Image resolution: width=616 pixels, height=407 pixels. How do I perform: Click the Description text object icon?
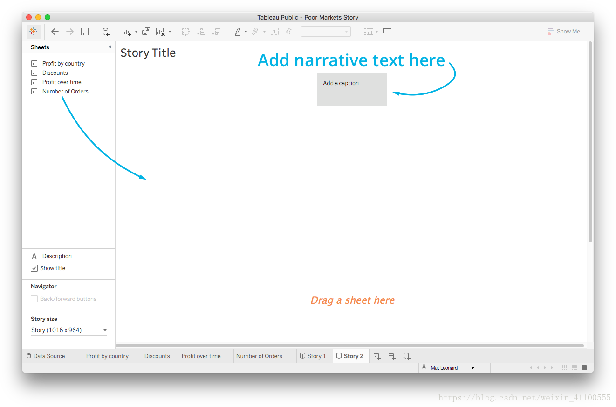pyautogui.click(x=34, y=256)
